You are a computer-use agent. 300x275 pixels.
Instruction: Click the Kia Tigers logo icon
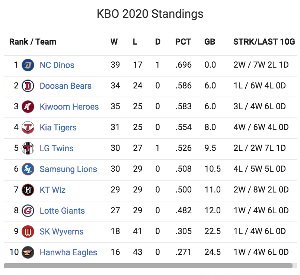pyautogui.click(x=28, y=127)
